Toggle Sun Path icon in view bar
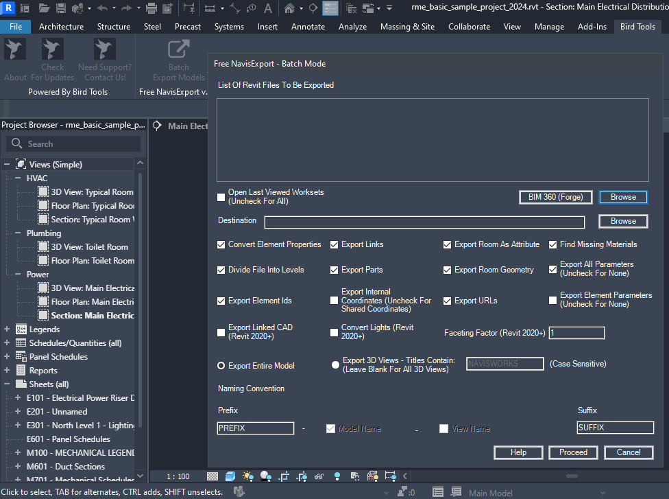669x499 pixels. click(x=247, y=476)
